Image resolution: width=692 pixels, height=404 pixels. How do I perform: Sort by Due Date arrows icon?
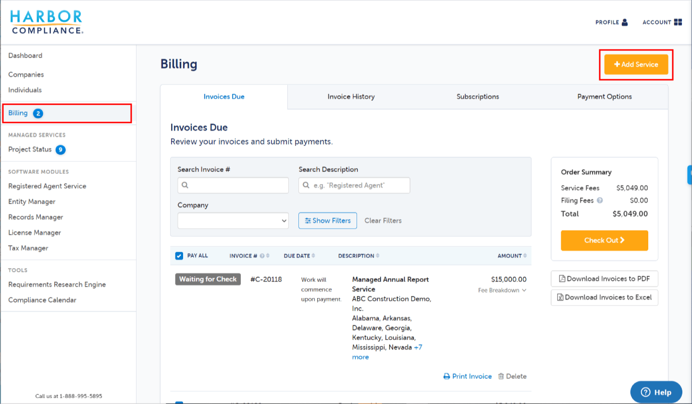coord(313,256)
